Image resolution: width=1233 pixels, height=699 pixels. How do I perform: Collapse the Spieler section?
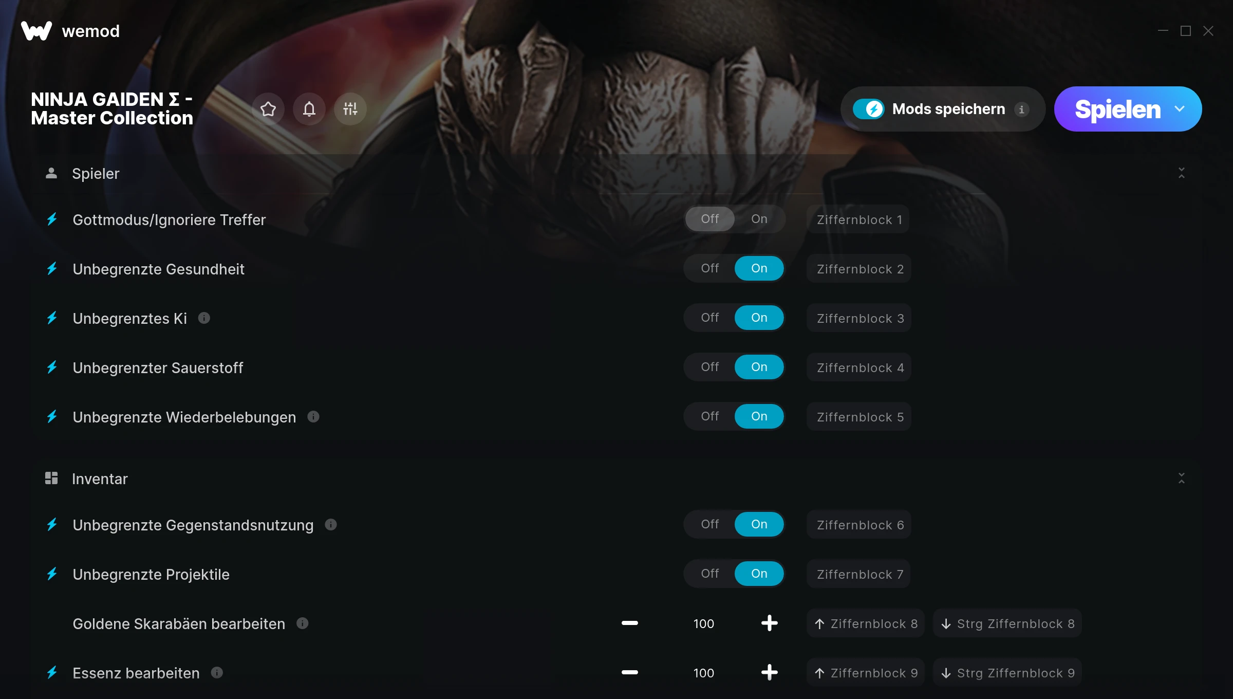(1182, 173)
